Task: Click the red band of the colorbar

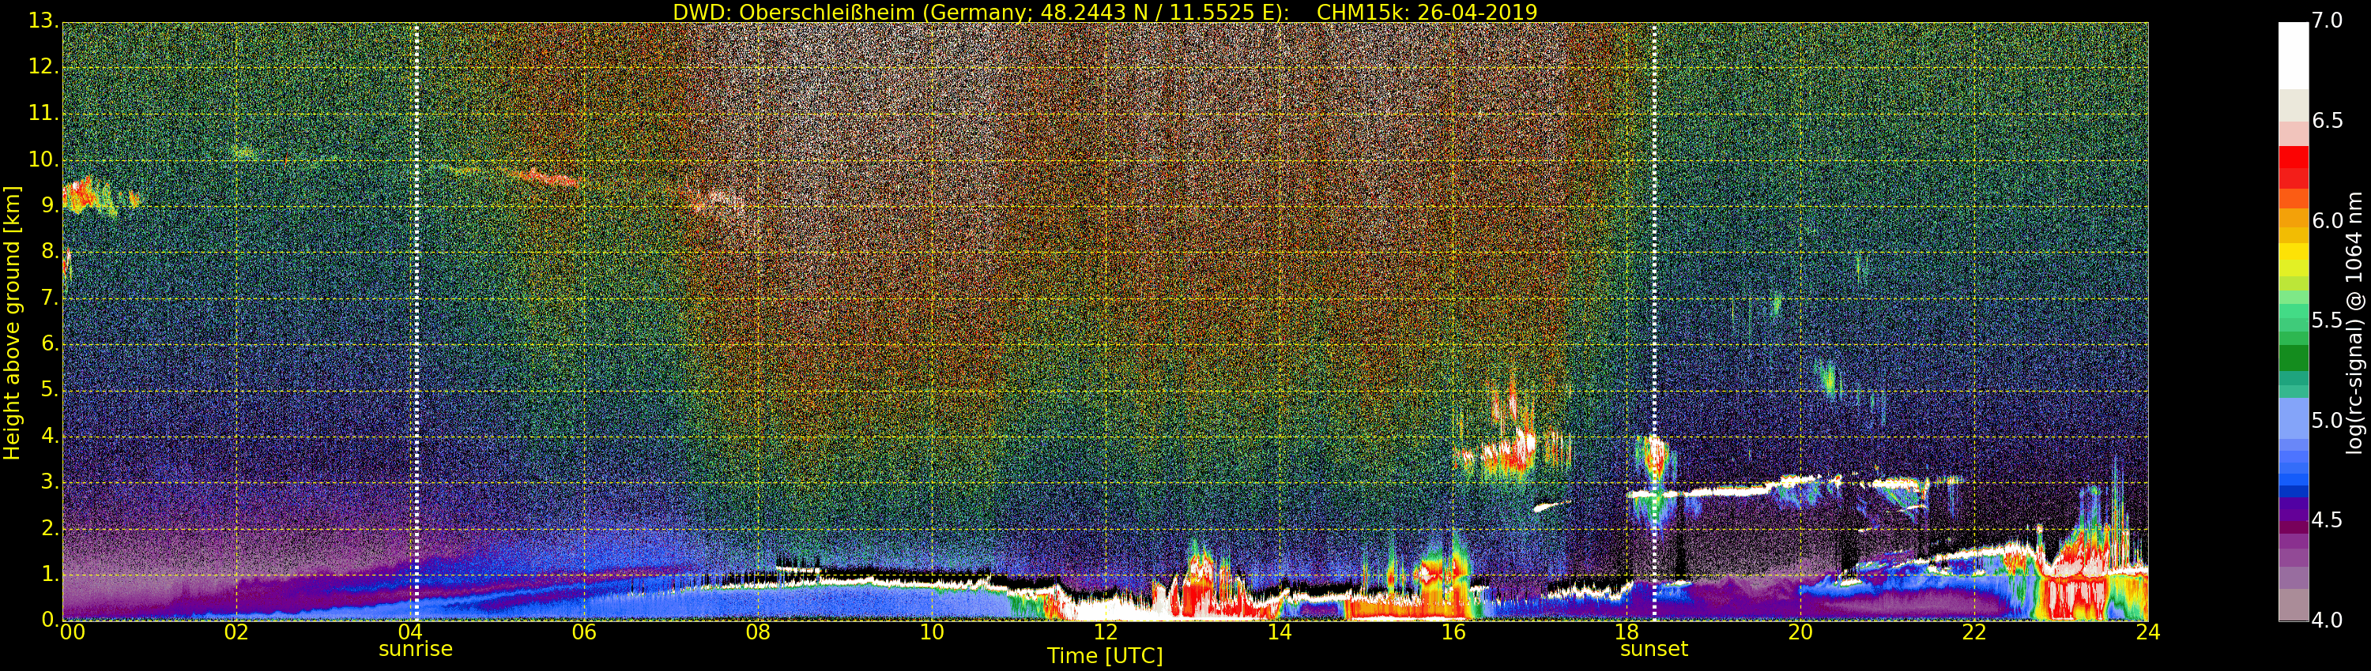Action: [x=2293, y=167]
